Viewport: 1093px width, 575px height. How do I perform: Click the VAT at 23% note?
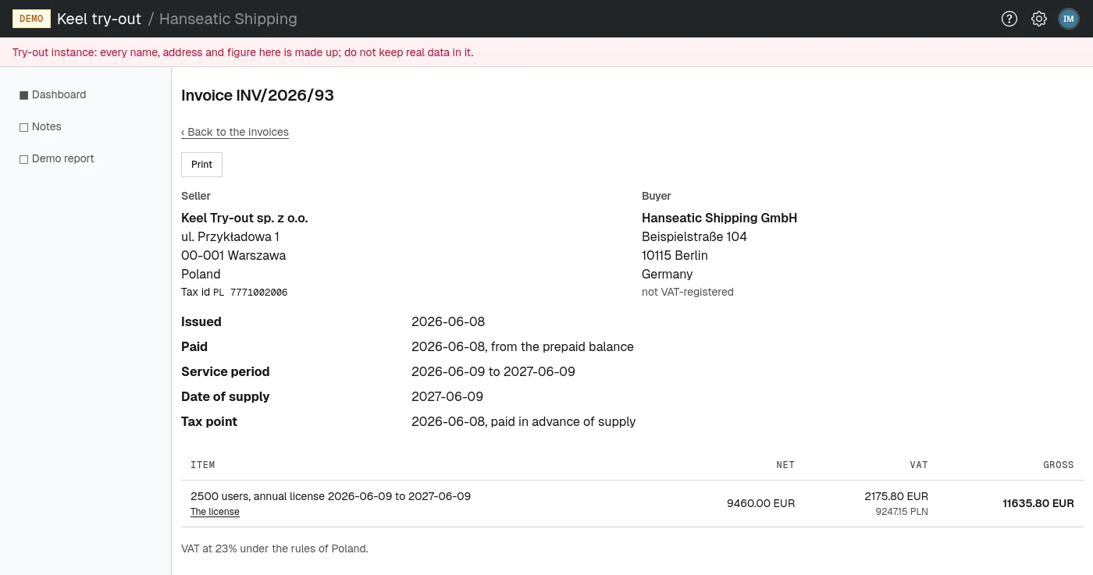(x=274, y=548)
